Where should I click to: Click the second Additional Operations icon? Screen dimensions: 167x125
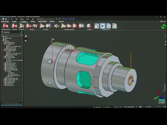pos(63,26)
